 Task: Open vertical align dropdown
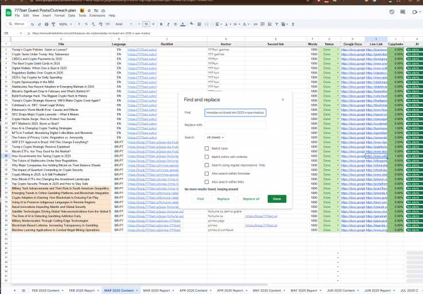pyautogui.click(x=228, y=24)
